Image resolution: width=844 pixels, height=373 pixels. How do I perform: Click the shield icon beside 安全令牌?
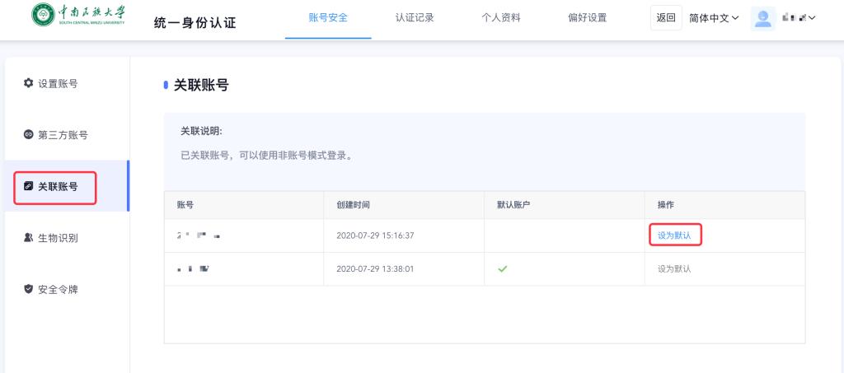(x=28, y=290)
